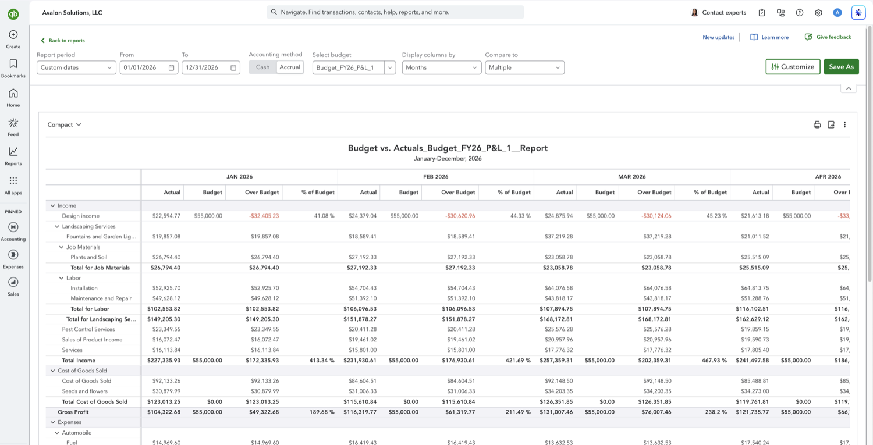Viewport: 873px width, 445px height.
Task: Open the Create menu in sidebar
Action: [x=13, y=39]
